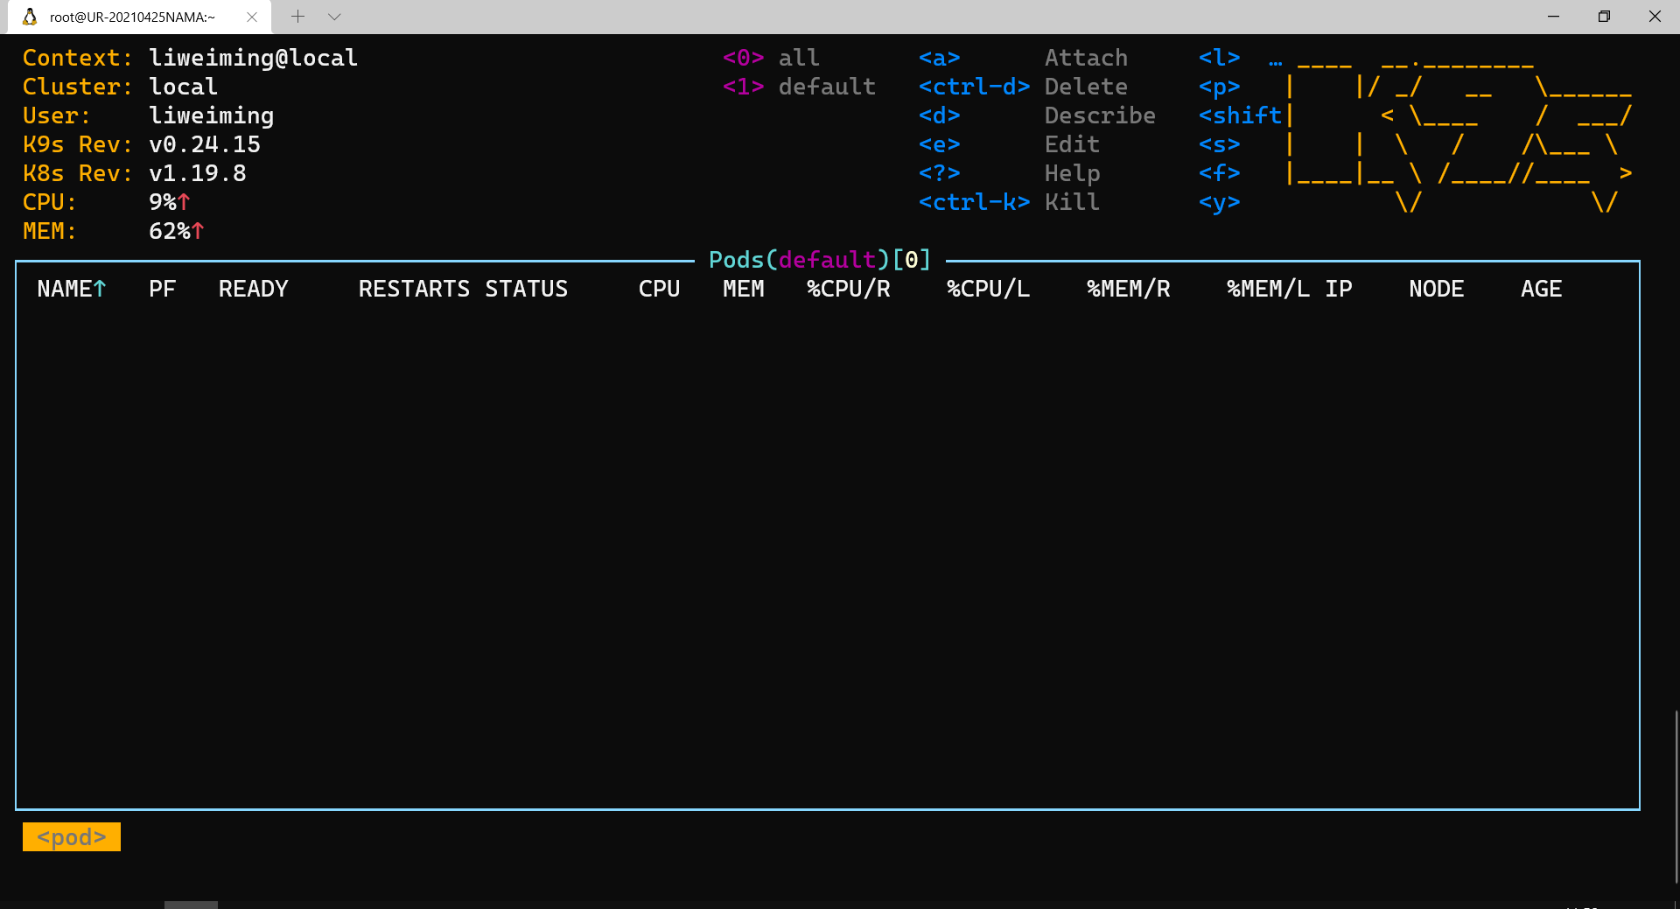Image resolution: width=1680 pixels, height=909 pixels.
Task: Click the Linux penguin tab icon
Action: 30,17
